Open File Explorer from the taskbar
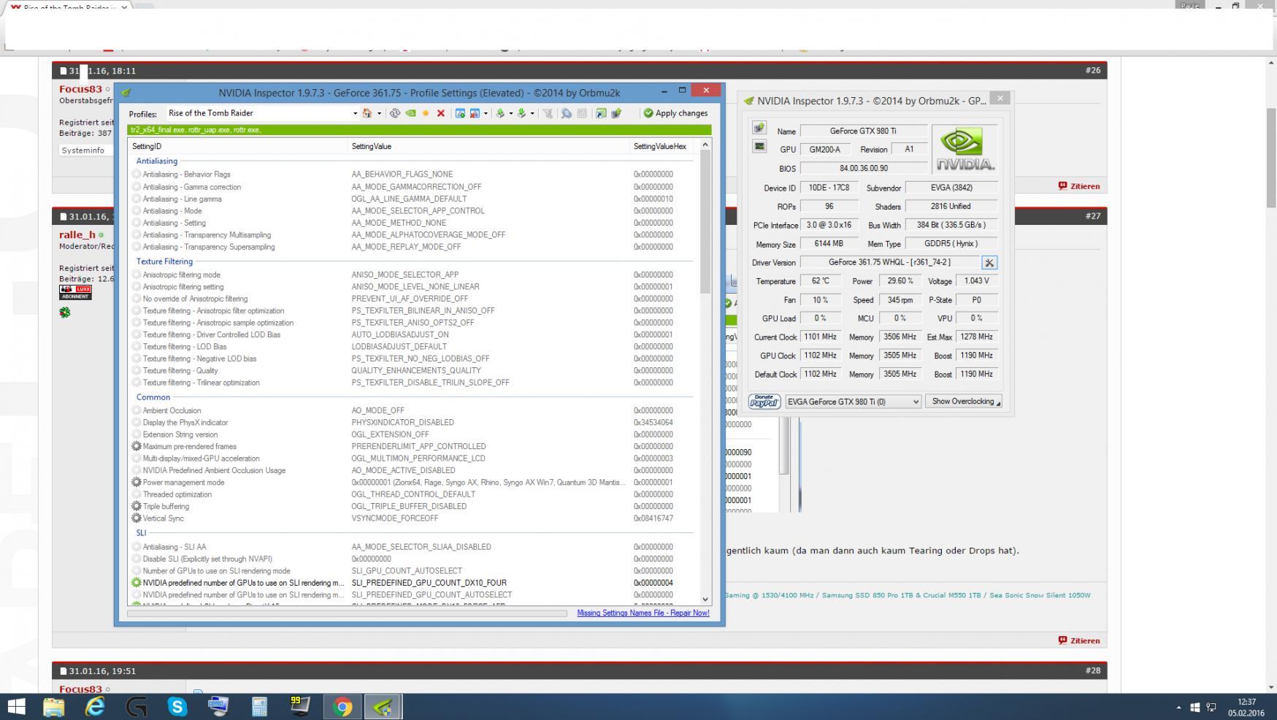 (x=53, y=706)
